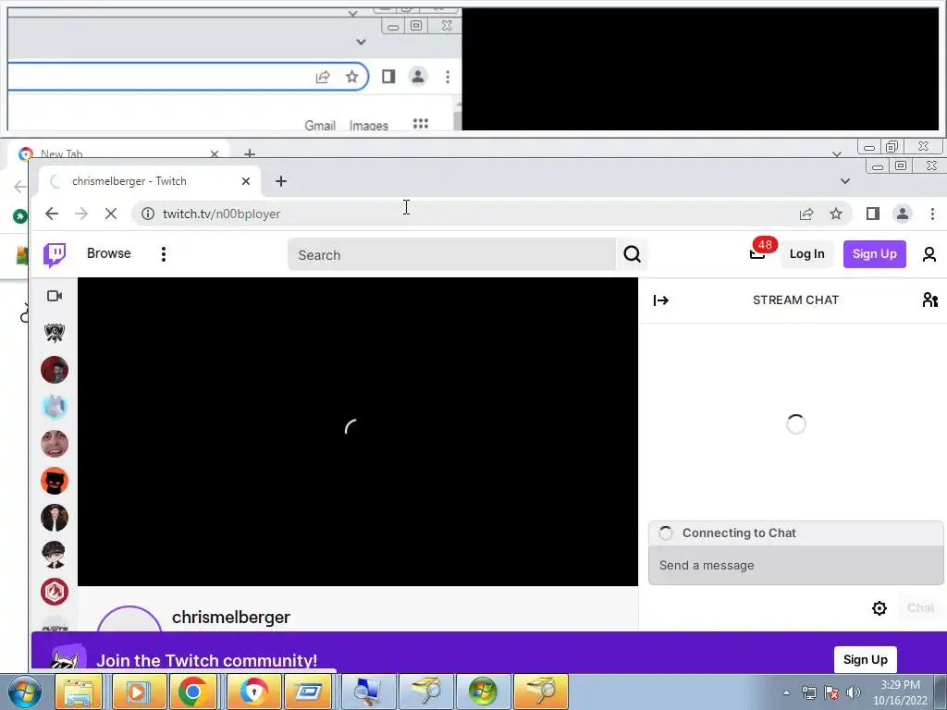
Task: Click the greyed Chat send button
Action: click(x=920, y=608)
